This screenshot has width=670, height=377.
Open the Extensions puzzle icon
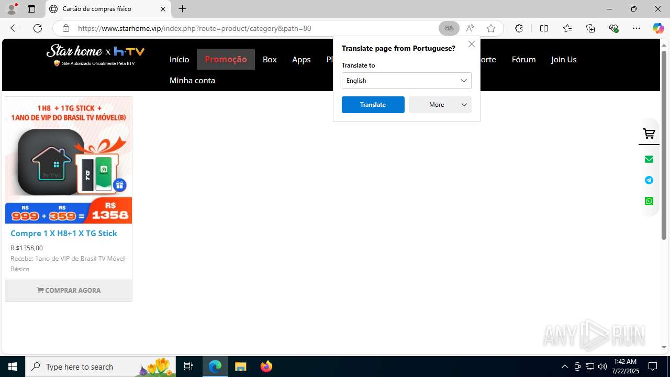(x=519, y=28)
